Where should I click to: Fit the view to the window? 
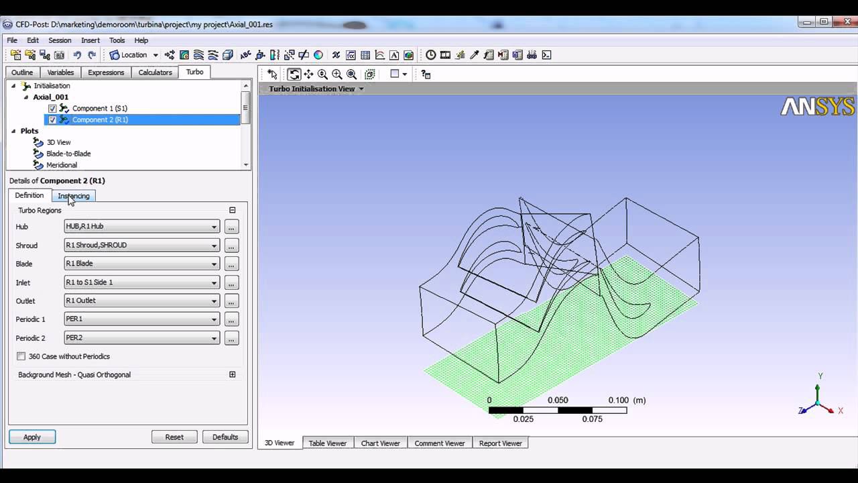click(351, 74)
